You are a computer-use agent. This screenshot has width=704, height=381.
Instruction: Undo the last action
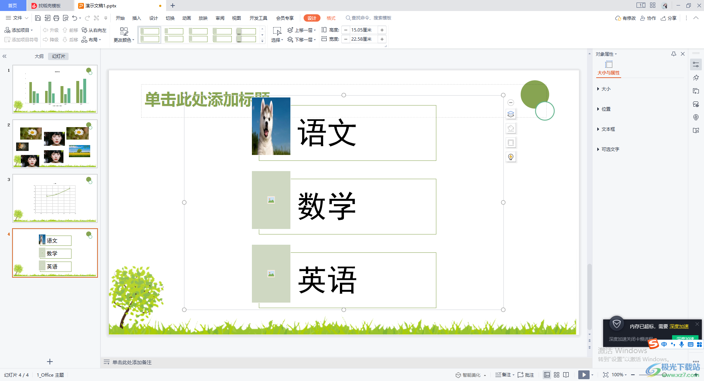tap(75, 18)
